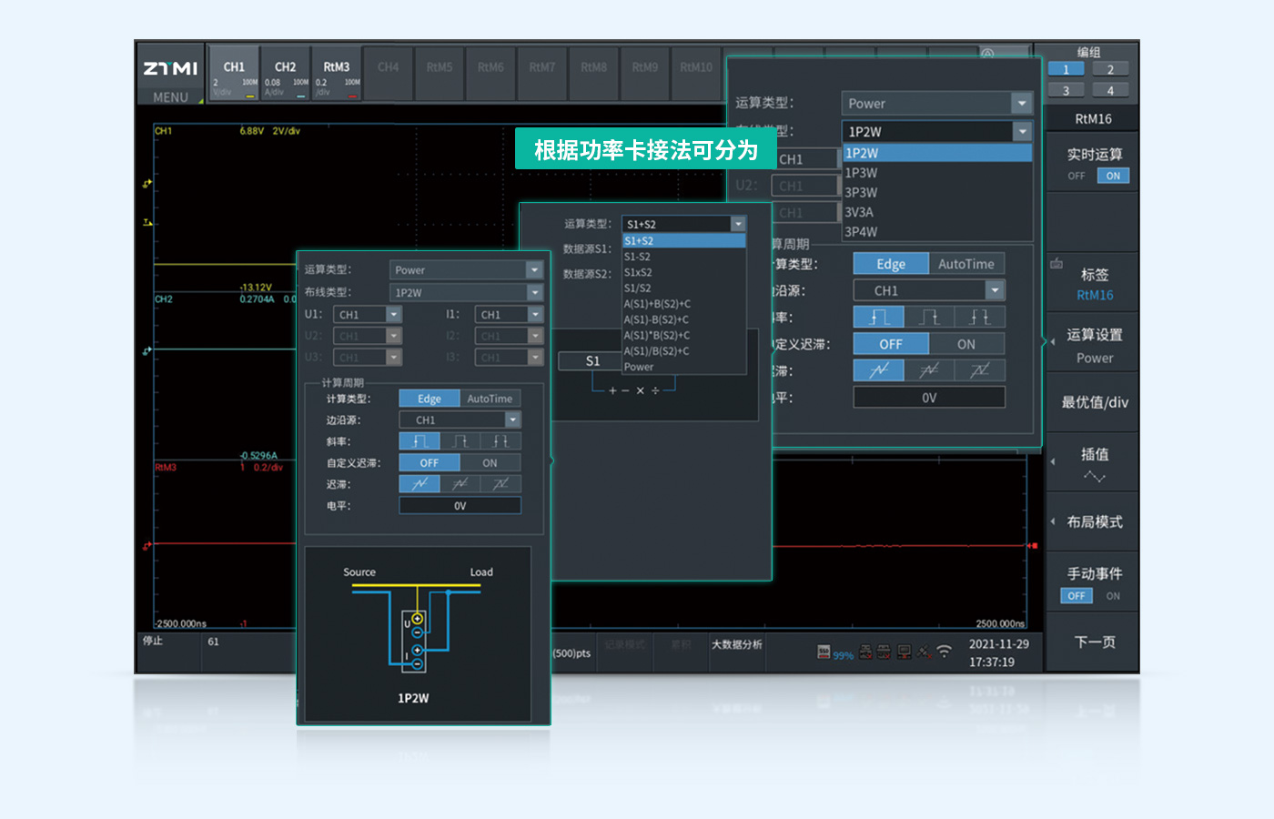
Task: Click the 大数据分析 button
Action: tap(736, 644)
